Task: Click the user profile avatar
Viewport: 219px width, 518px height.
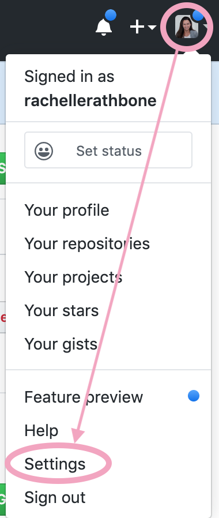Action: pos(186,27)
